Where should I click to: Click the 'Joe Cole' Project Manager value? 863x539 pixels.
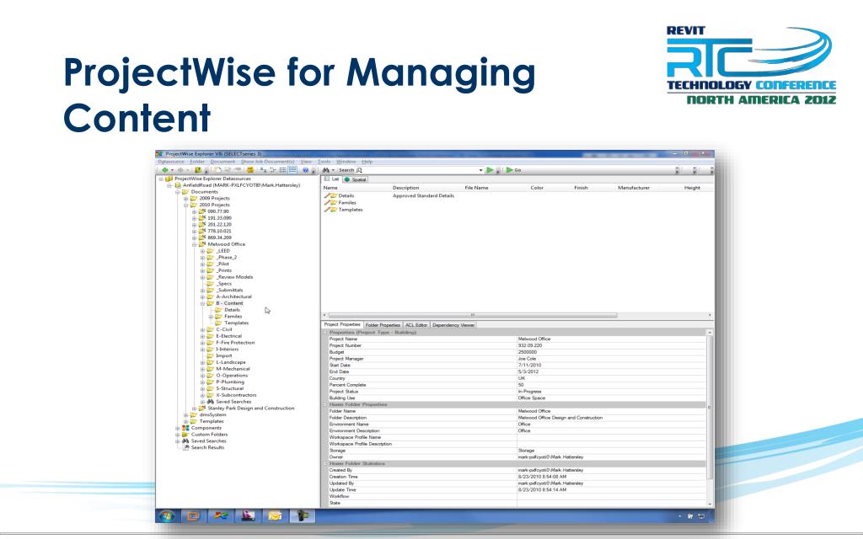click(527, 359)
